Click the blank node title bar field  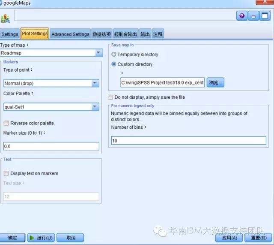(x=125, y=15)
